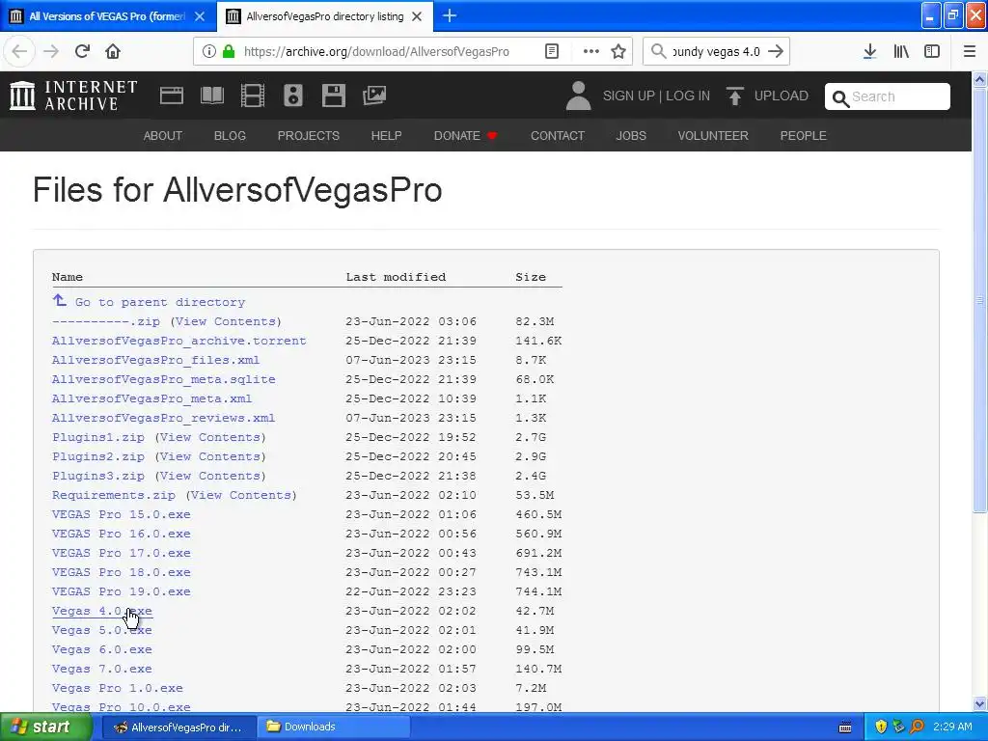Download VEGAS Pro 17.0.exe

point(121,553)
